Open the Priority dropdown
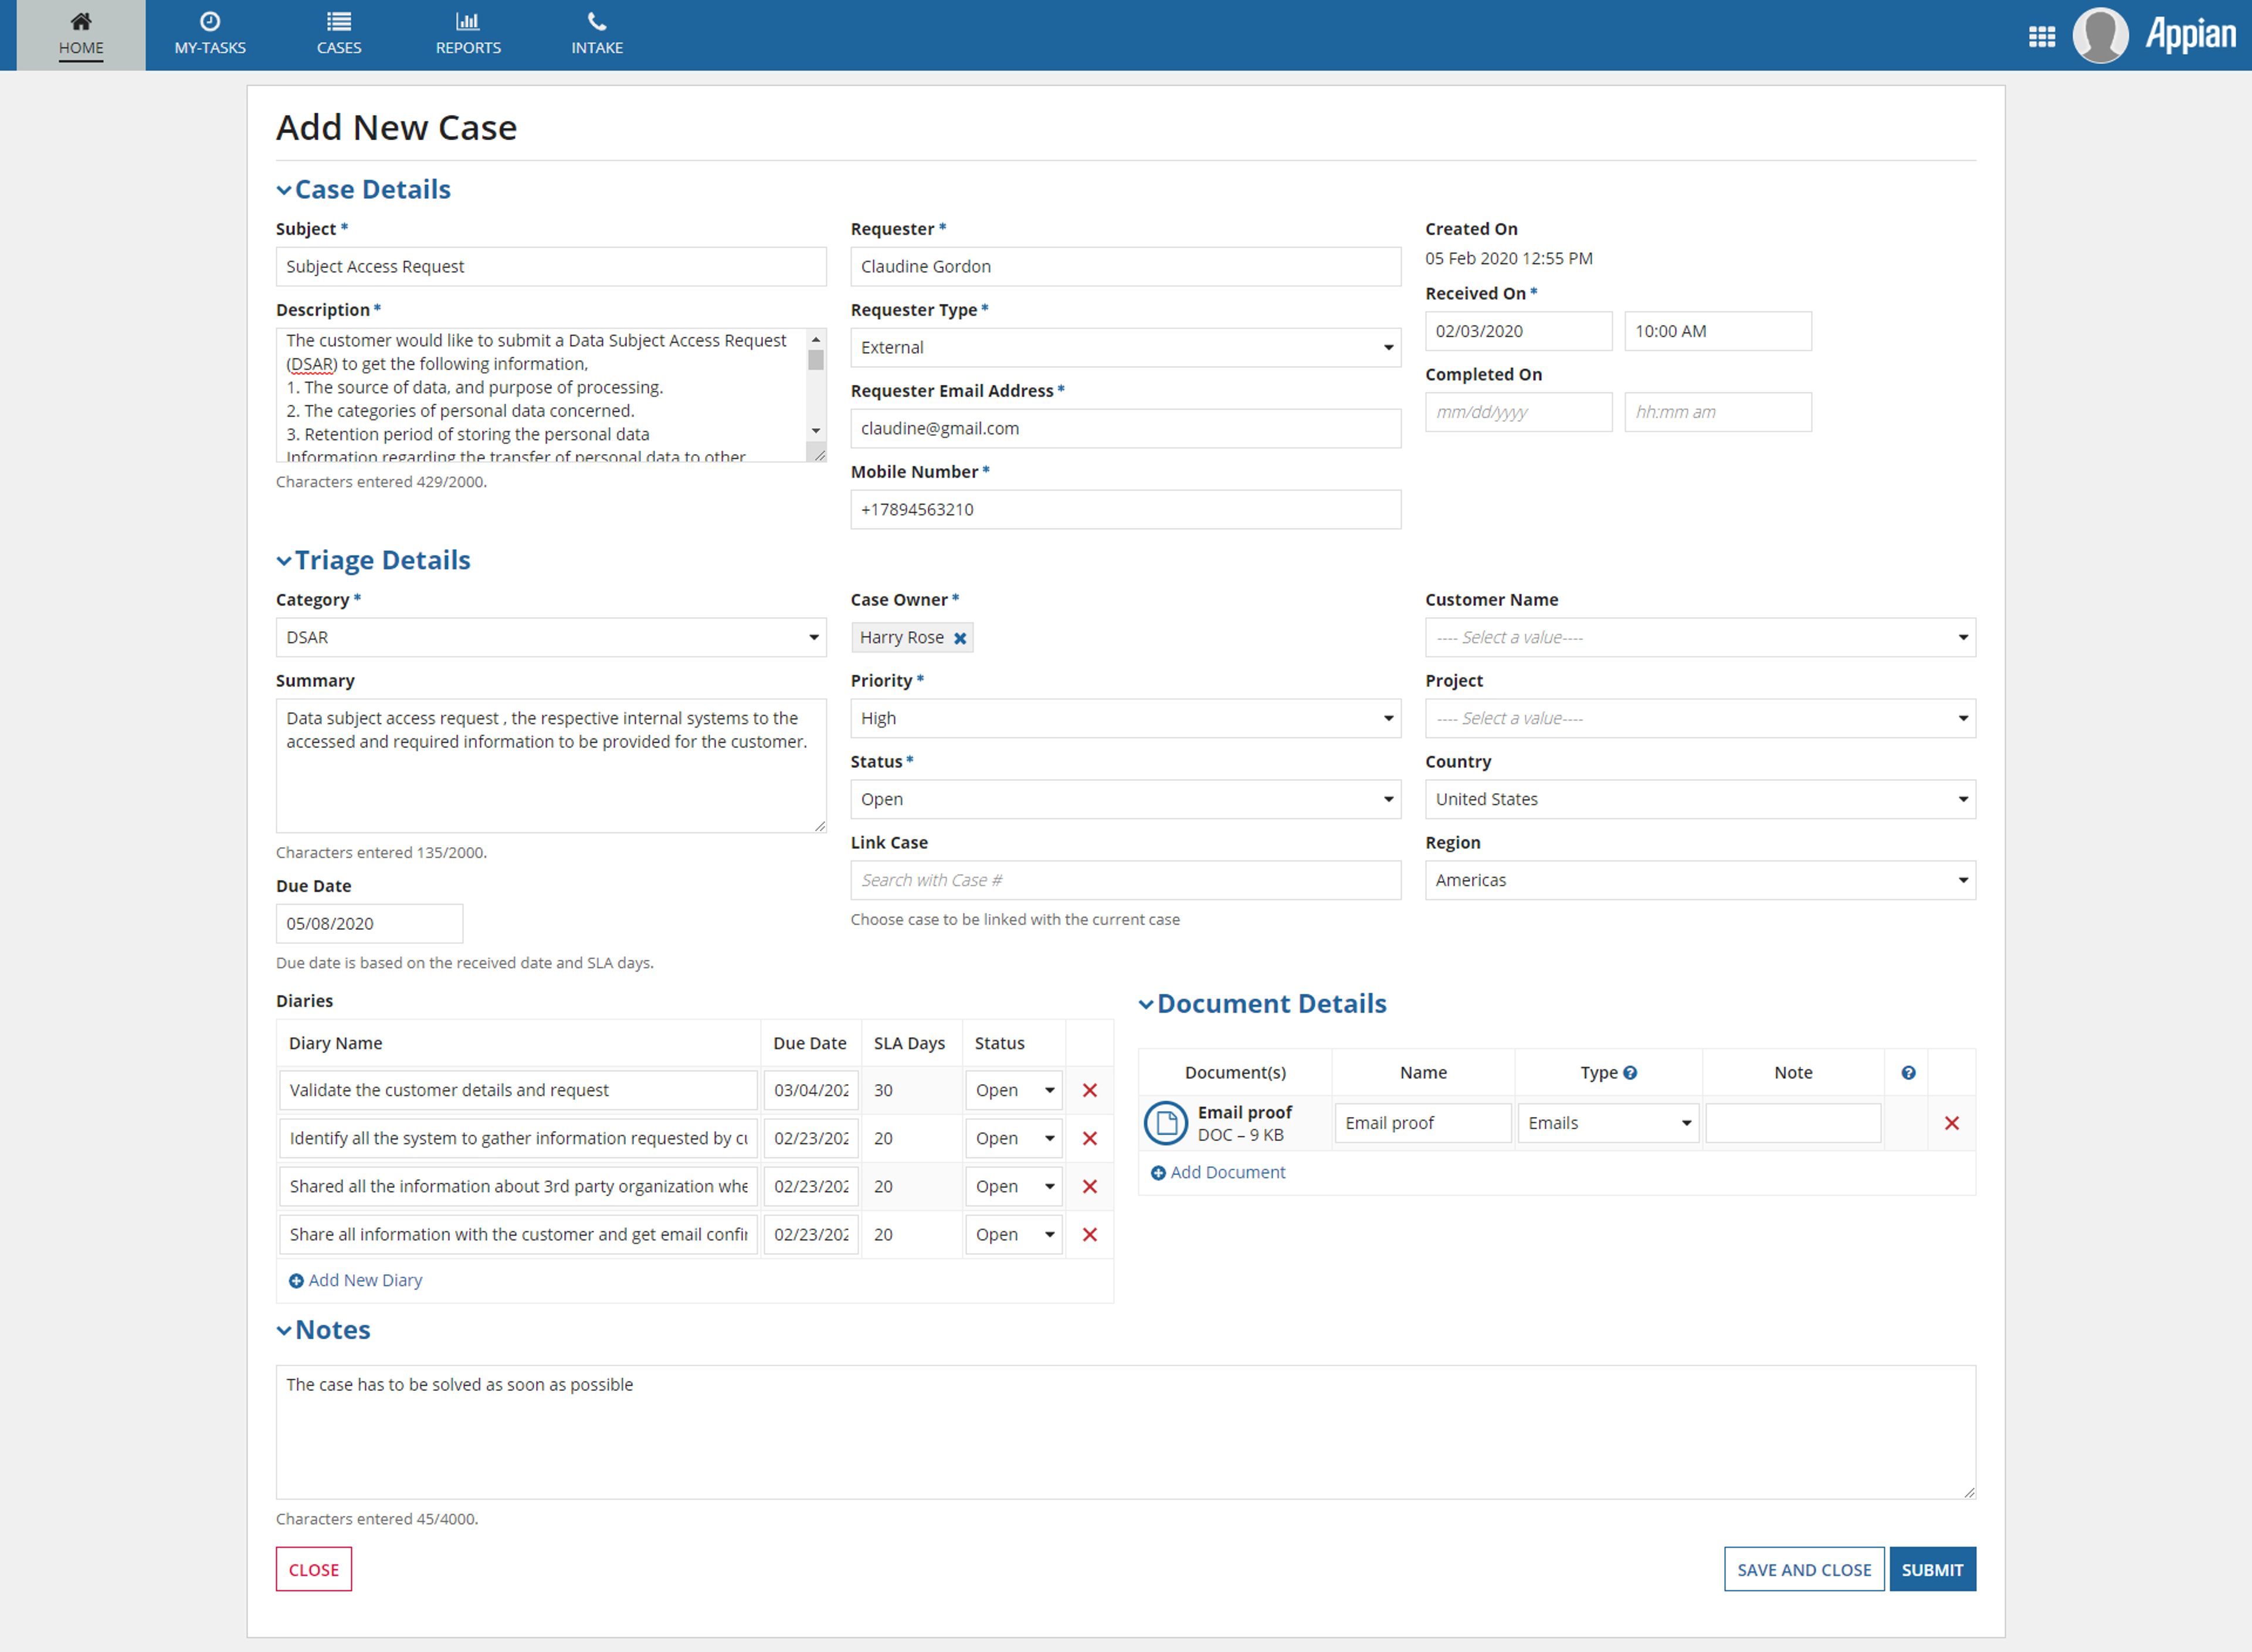 1125,719
